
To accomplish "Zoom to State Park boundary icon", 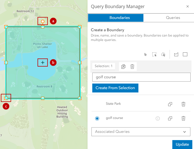I will pyautogui.click(x=170, y=104).
